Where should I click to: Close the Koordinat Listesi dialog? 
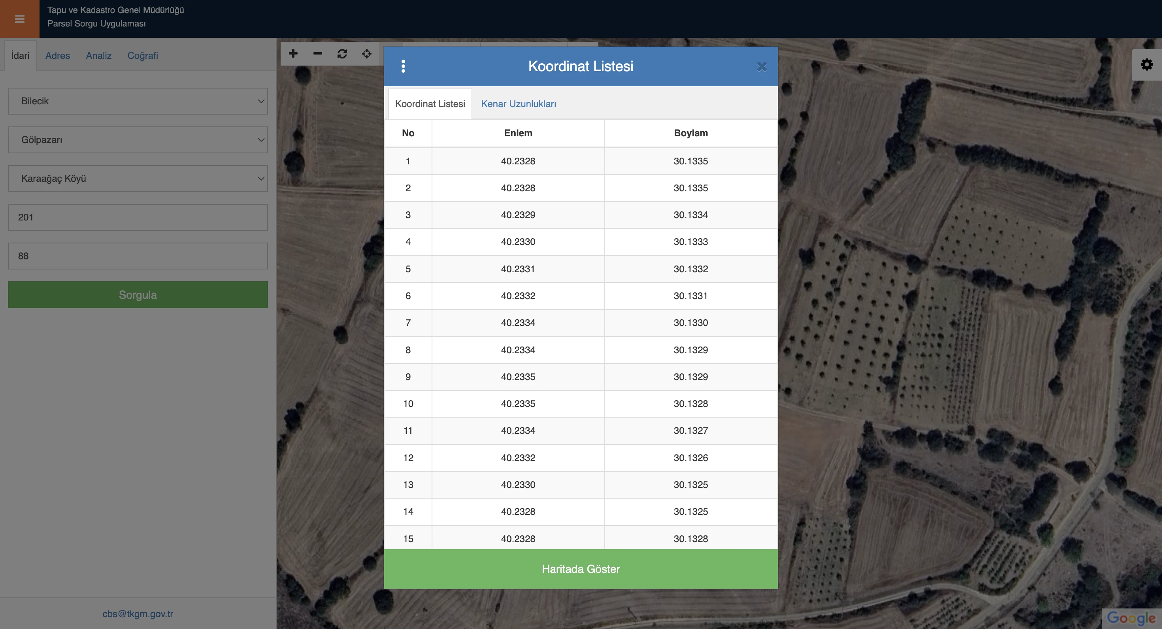click(762, 67)
